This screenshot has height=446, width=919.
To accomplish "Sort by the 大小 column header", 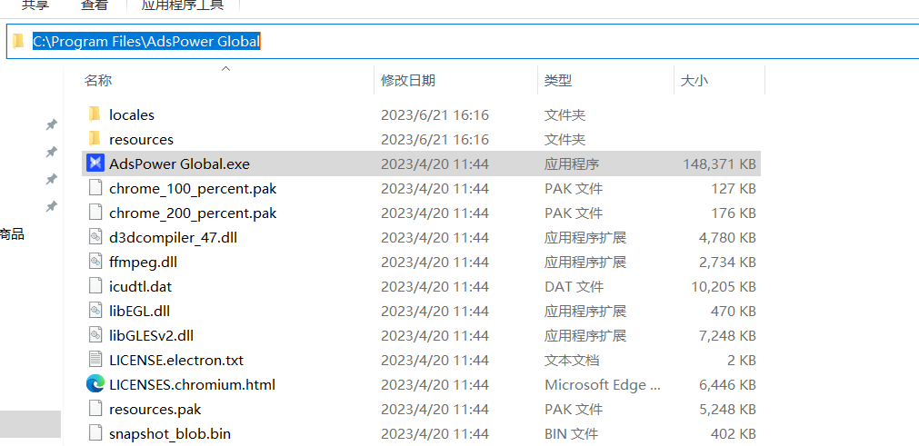I will click(694, 81).
